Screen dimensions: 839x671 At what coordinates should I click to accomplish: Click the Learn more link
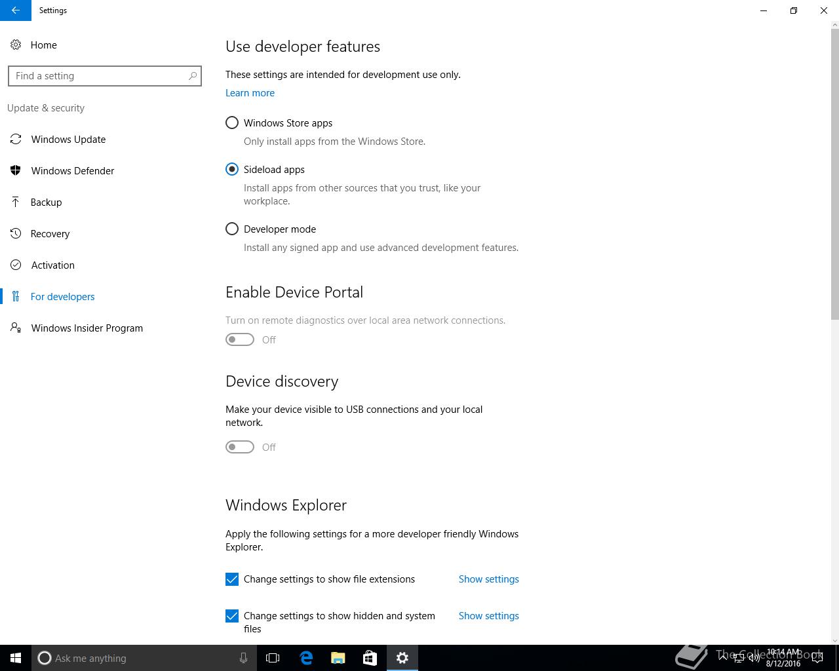[x=250, y=93]
